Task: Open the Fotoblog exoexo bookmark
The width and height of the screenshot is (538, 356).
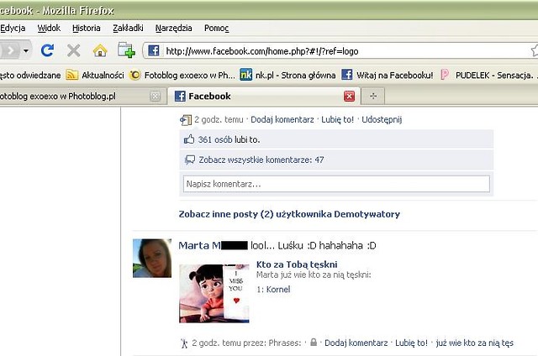Action: (x=182, y=75)
